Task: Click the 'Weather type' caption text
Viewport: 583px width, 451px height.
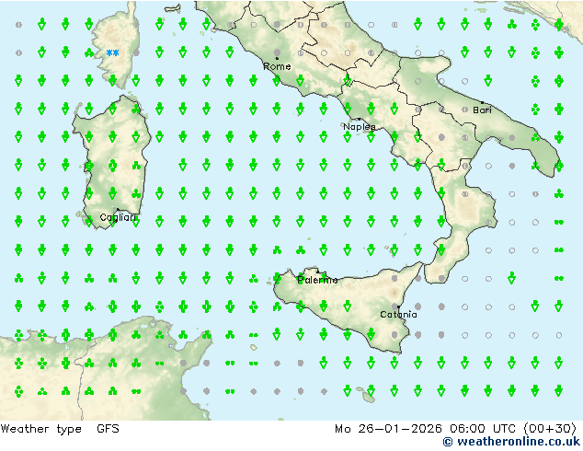Action: tap(40, 429)
